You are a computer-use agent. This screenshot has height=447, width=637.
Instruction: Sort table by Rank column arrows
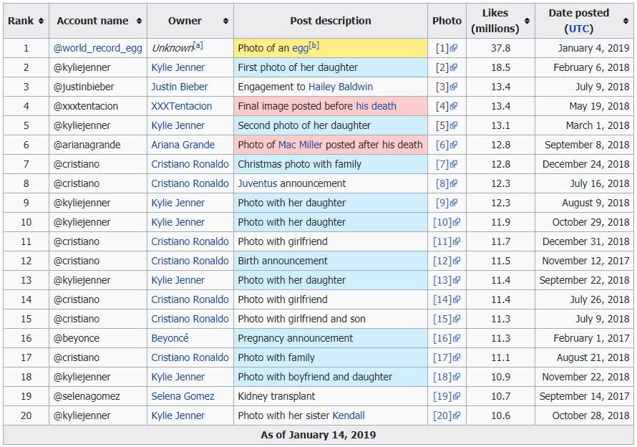click(x=41, y=21)
